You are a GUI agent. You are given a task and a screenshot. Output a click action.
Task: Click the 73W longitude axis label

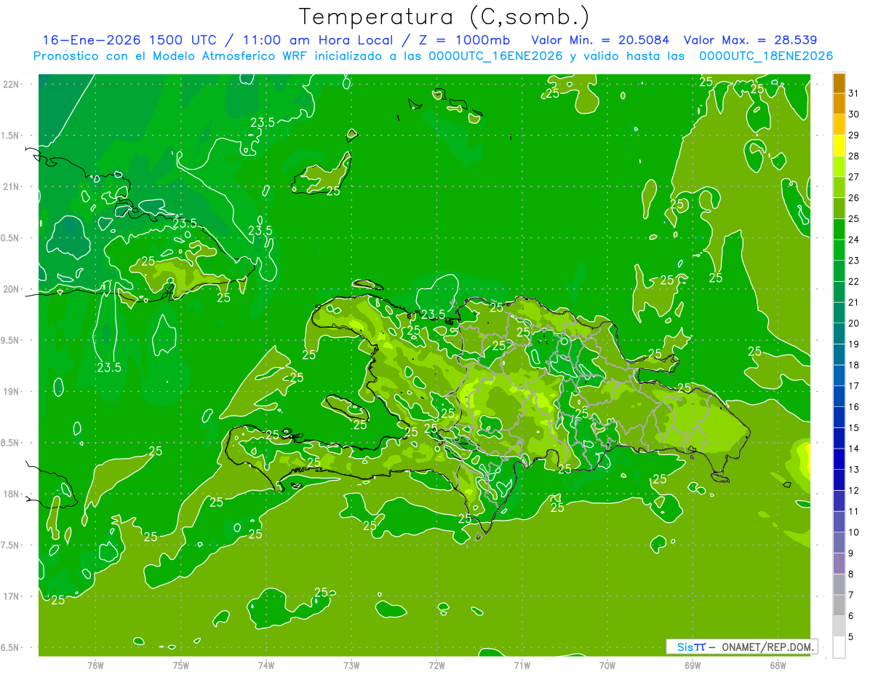coord(351,665)
